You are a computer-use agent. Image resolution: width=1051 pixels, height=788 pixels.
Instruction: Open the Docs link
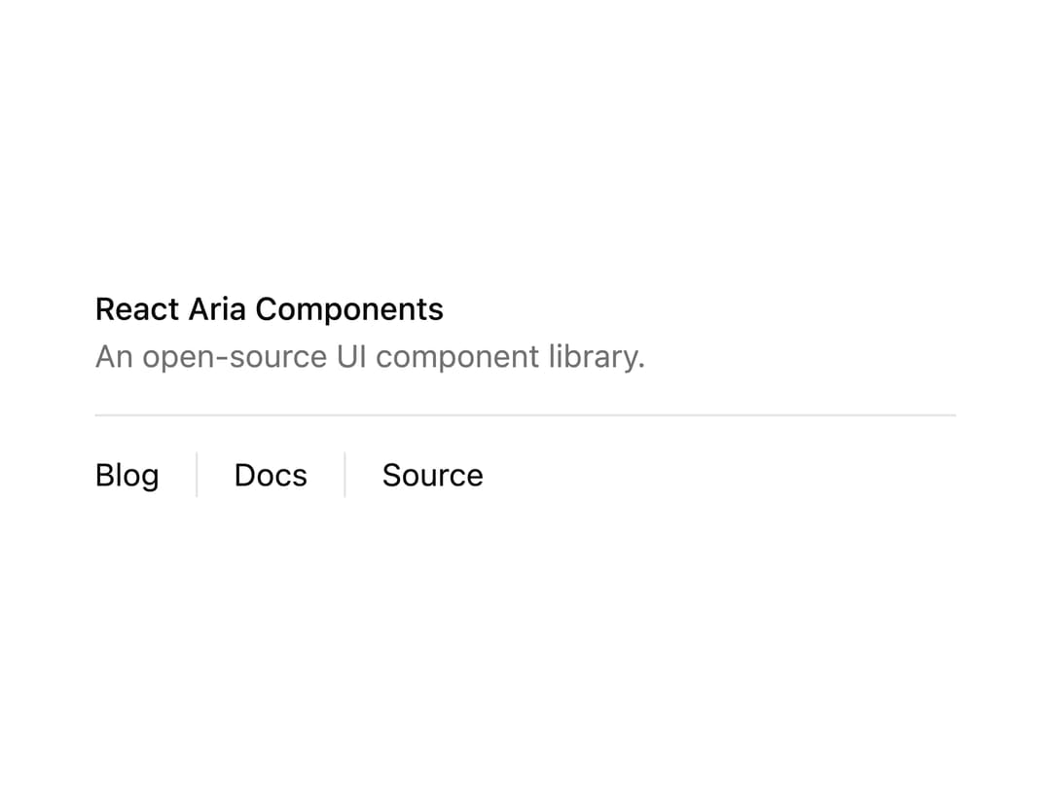click(x=271, y=475)
